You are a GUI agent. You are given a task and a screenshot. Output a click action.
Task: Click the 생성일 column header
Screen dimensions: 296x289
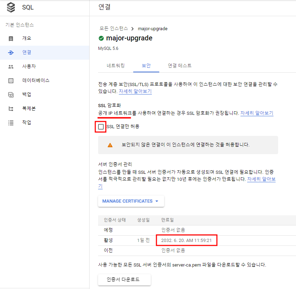[143, 220]
